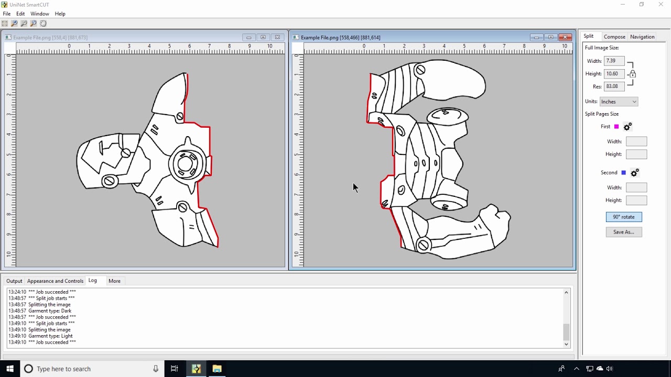Switch to the Output tab
Image resolution: width=671 pixels, height=377 pixels.
(x=14, y=281)
